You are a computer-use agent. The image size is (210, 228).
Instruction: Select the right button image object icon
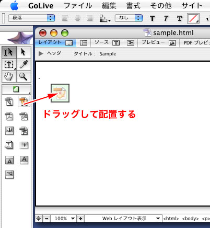coord(24,159)
